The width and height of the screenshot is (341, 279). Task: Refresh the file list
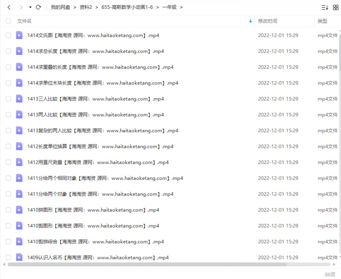click(38, 7)
